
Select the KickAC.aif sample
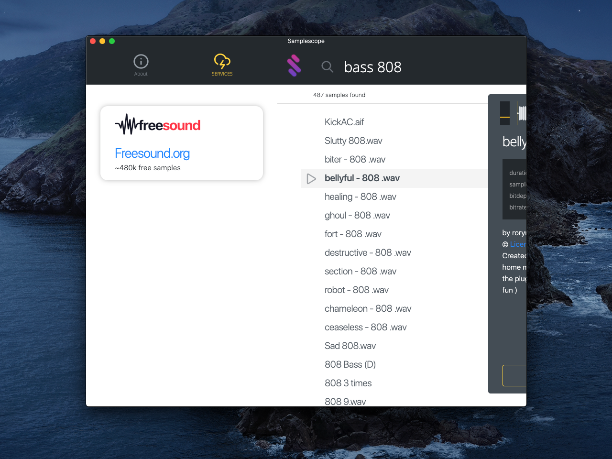344,122
